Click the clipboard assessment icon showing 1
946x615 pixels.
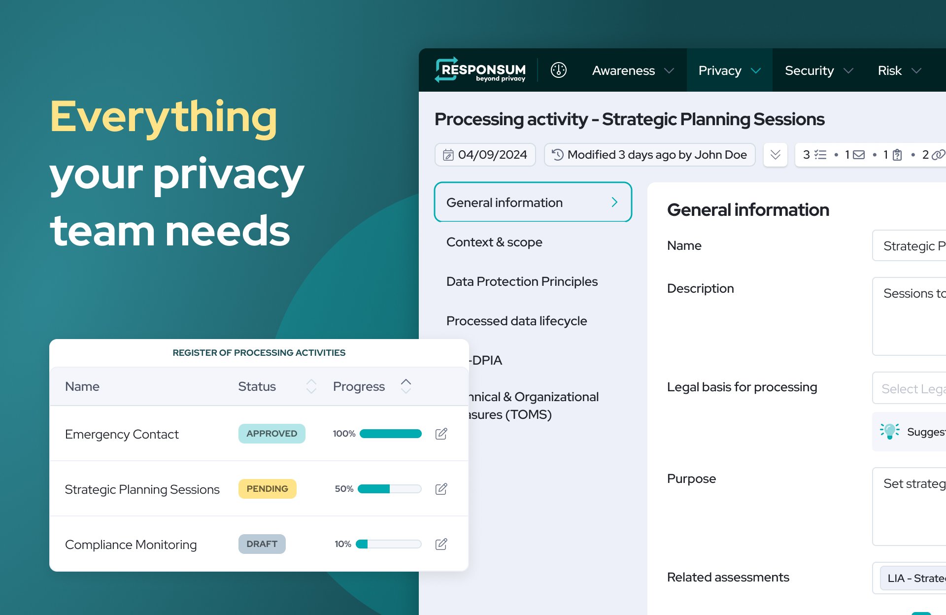pos(897,155)
